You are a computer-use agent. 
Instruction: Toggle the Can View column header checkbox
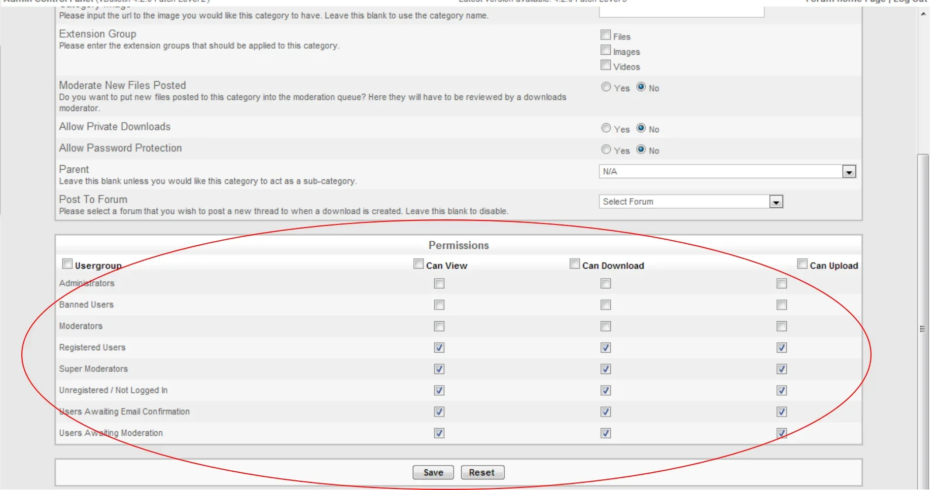pos(419,264)
